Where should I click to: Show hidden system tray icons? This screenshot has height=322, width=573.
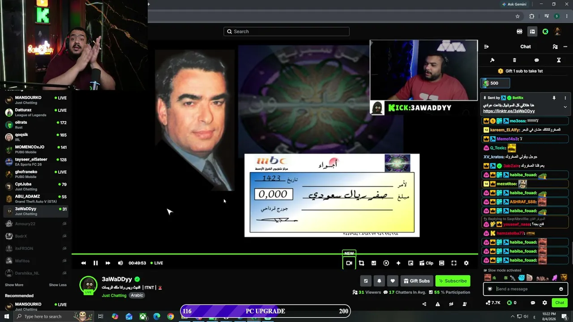(513, 317)
